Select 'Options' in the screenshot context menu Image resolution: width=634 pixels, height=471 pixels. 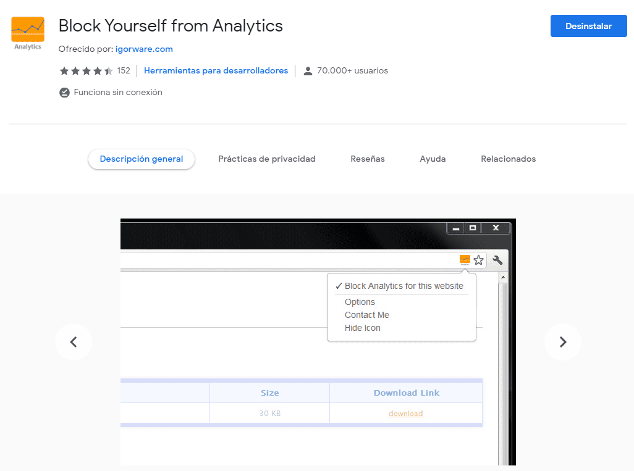click(360, 302)
